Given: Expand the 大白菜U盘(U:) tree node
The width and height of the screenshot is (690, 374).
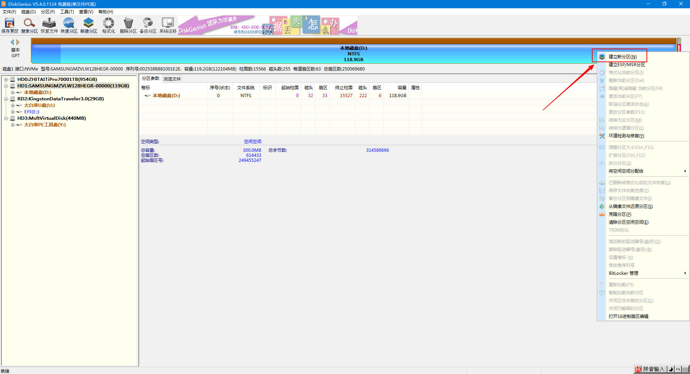Looking at the screenshot, I should [13, 105].
